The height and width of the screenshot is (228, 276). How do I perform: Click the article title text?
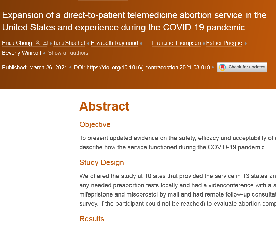pyautogui.click(x=134, y=21)
